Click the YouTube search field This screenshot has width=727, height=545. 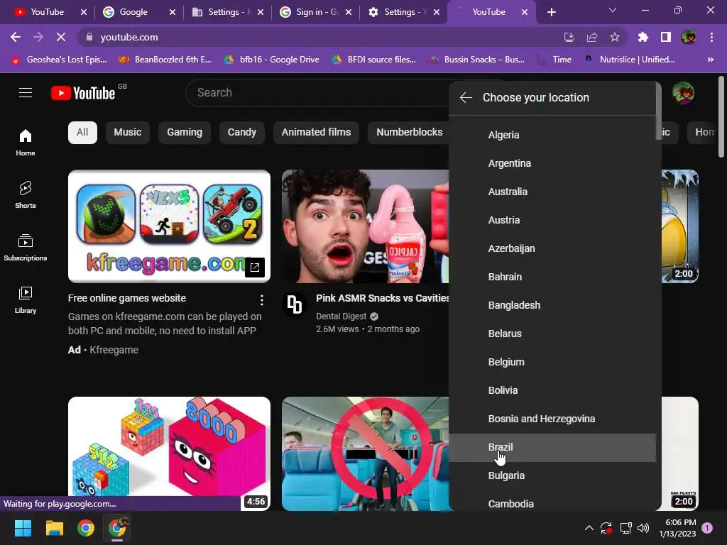click(x=317, y=93)
